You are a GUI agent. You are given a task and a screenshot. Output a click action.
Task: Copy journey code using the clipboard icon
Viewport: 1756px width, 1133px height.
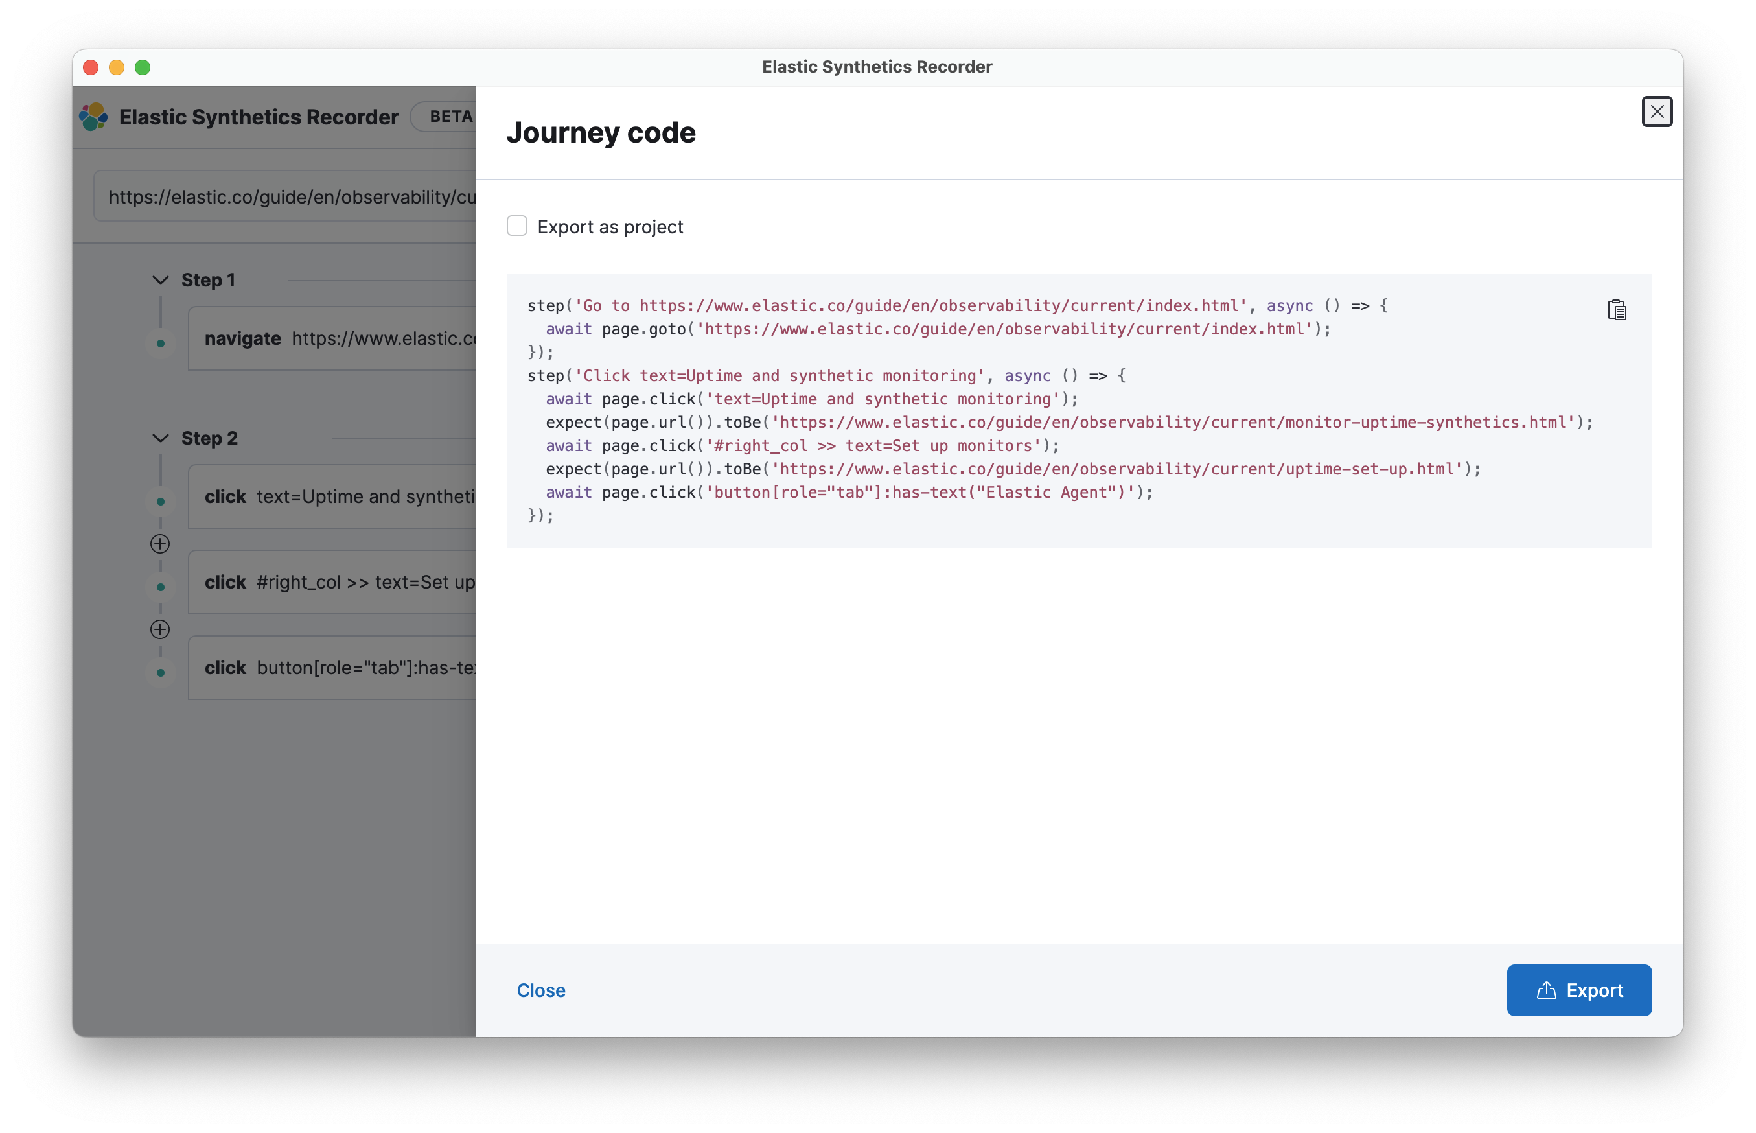pyautogui.click(x=1617, y=310)
